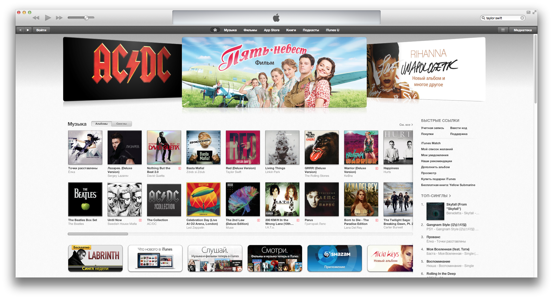
Task: Click the iTunes home button icon
Action: 215,29
